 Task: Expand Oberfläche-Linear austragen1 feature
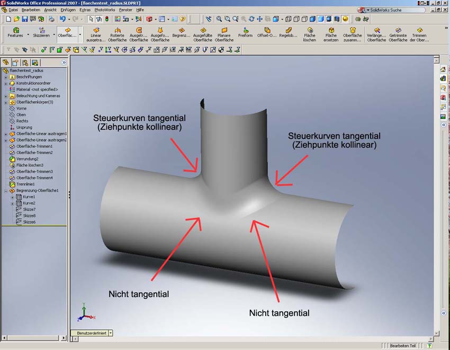(6, 134)
